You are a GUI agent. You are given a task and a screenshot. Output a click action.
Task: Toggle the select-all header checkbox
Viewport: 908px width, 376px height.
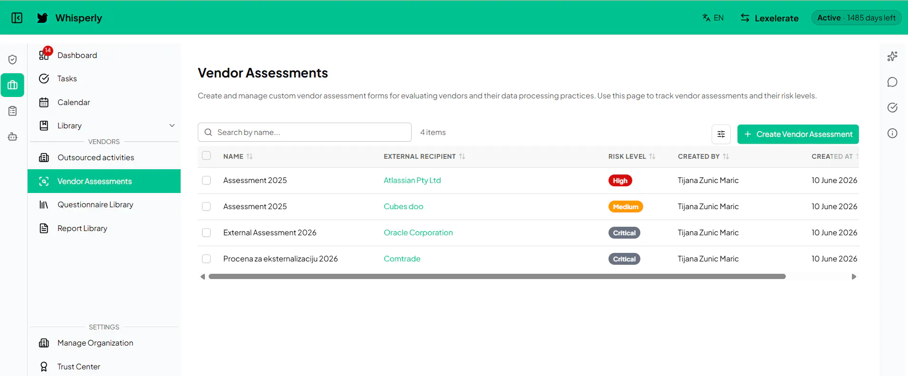click(x=206, y=155)
